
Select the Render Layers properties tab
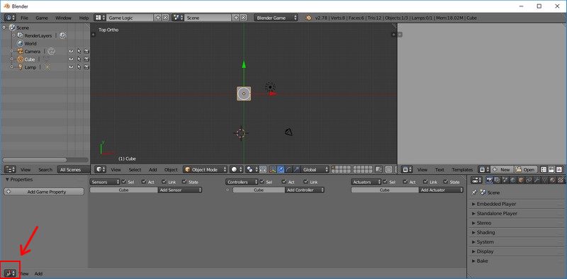[497, 180]
